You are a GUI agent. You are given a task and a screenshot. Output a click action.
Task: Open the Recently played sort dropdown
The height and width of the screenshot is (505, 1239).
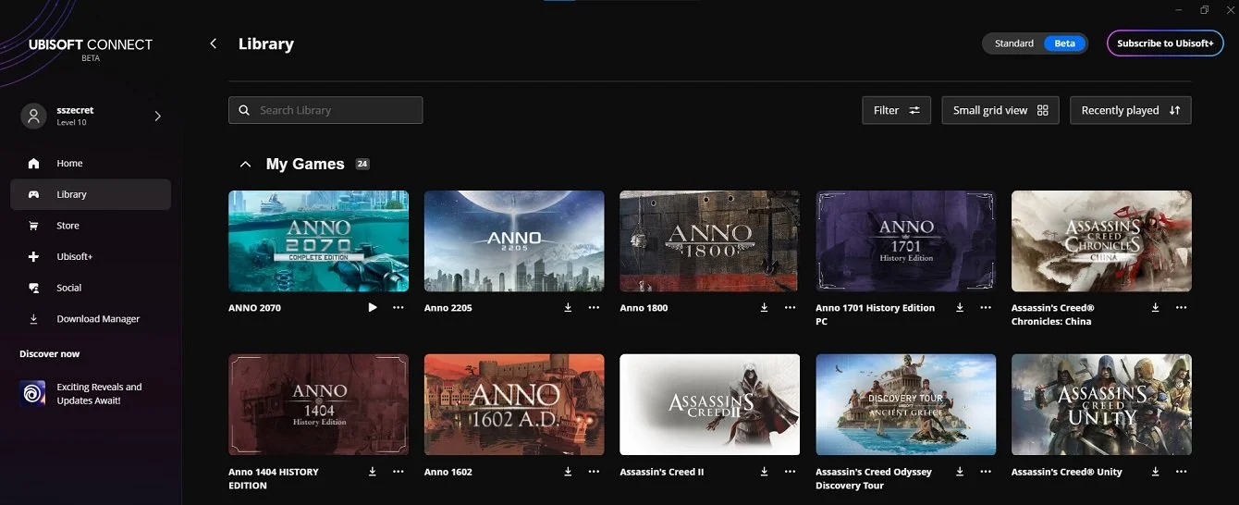click(x=1131, y=110)
